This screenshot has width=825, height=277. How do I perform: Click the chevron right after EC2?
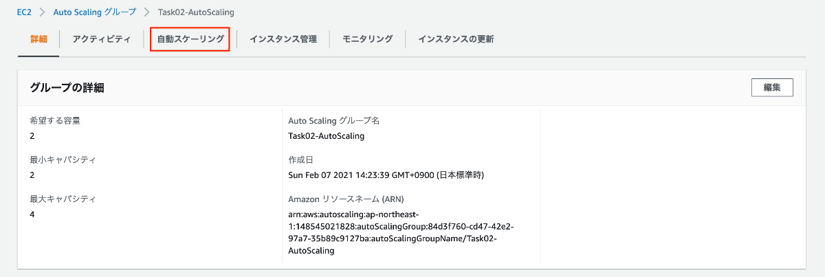point(43,12)
